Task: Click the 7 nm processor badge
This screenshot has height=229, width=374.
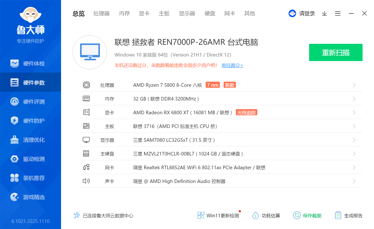Action: [213, 85]
